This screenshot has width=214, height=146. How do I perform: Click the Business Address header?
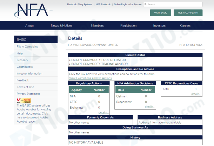(170, 117)
